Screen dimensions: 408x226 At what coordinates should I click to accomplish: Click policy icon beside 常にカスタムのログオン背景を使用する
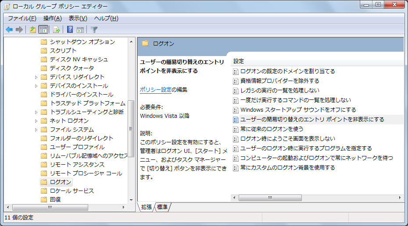(236, 168)
